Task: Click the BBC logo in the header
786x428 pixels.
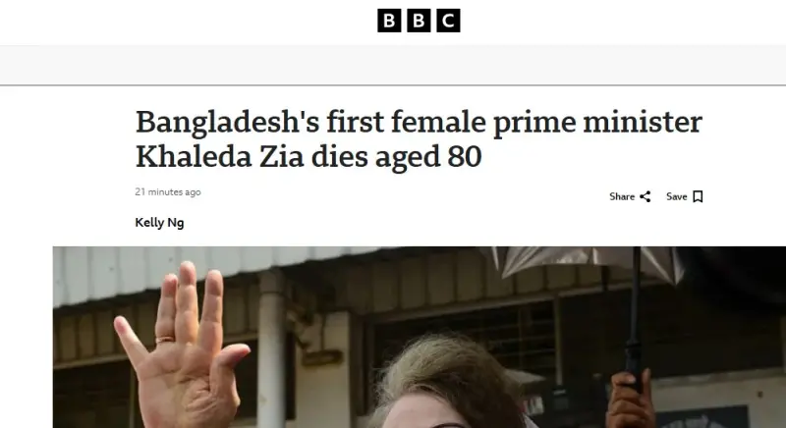Action: [x=419, y=21]
